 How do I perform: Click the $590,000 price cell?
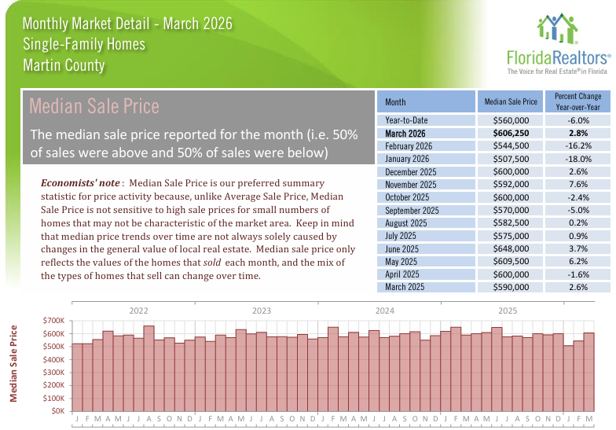coord(511,287)
